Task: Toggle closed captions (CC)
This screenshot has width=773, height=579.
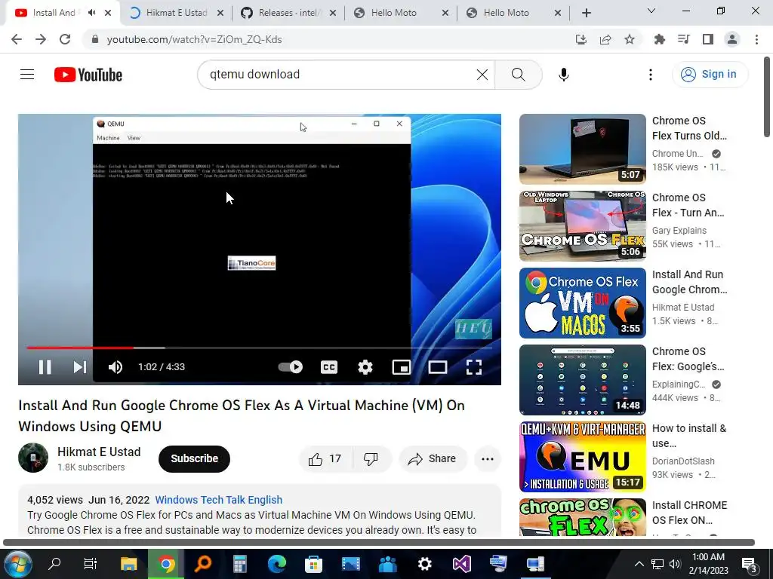Action: pyautogui.click(x=329, y=367)
